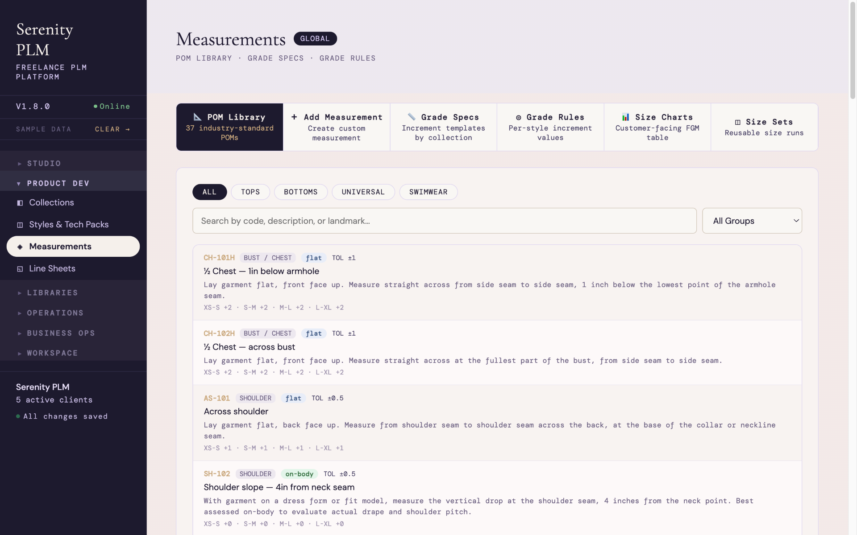Click the BUST / CHEST tag on CH-101H
The width and height of the screenshot is (857, 535).
point(268,258)
